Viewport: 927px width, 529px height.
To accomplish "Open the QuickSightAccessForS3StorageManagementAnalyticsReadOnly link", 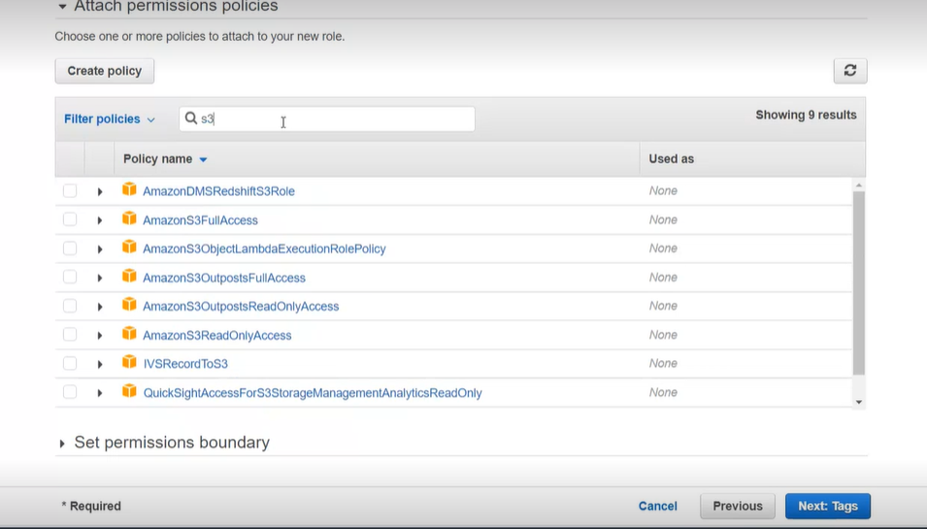I will (x=313, y=393).
